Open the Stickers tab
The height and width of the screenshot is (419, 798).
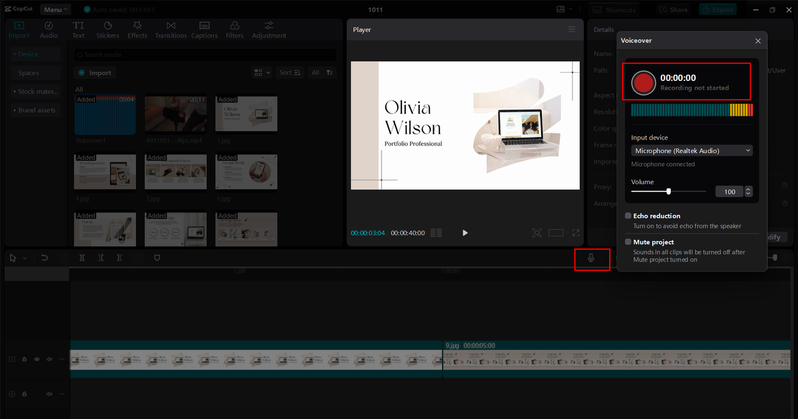(x=107, y=30)
